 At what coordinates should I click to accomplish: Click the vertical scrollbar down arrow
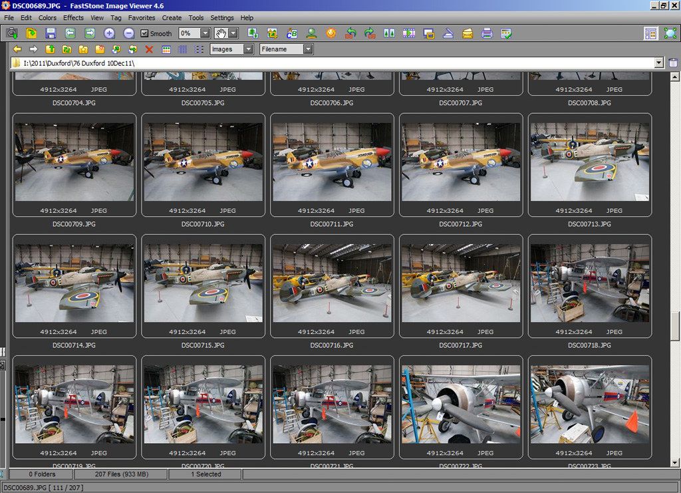click(675, 462)
